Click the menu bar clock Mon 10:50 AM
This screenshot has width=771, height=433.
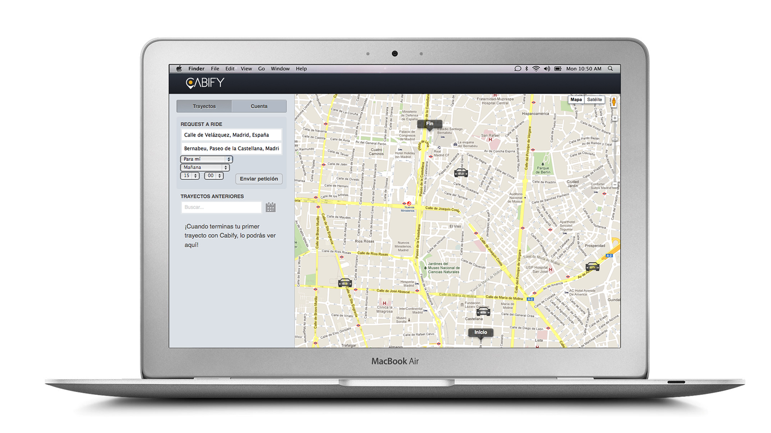pyautogui.click(x=584, y=69)
